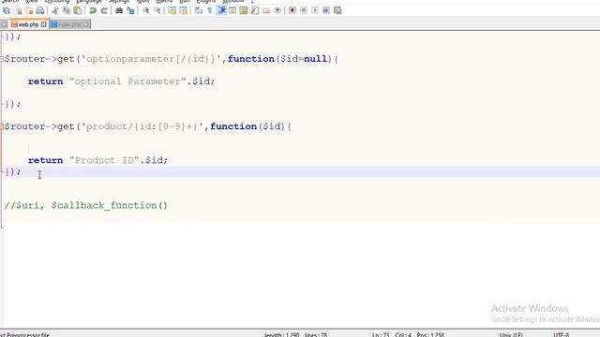Close the index.php tab
Viewport: 600px width, 337px height.
85,25
